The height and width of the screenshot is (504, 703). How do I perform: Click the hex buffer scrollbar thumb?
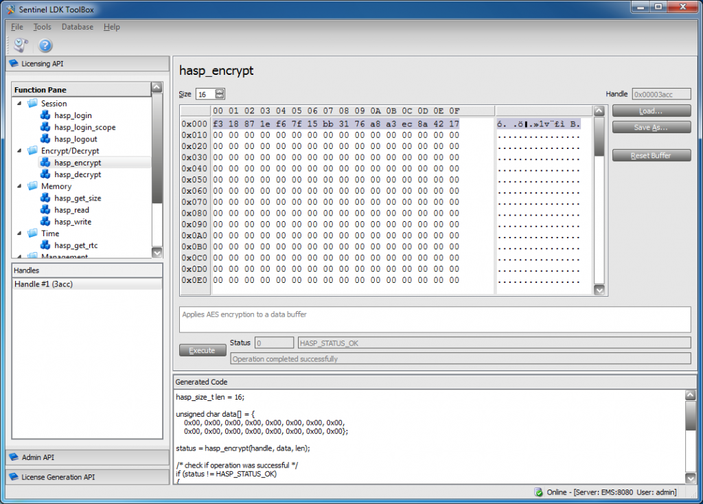pos(599,137)
